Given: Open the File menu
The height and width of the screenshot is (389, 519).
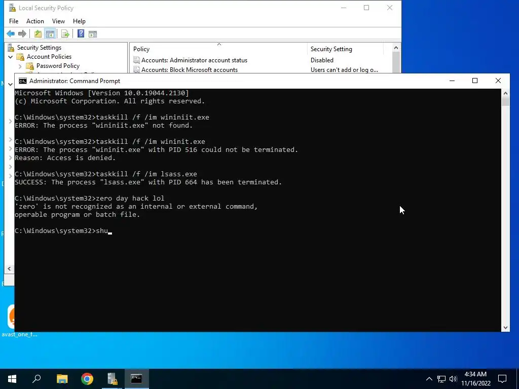Looking at the screenshot, I should tap(14, 21).
